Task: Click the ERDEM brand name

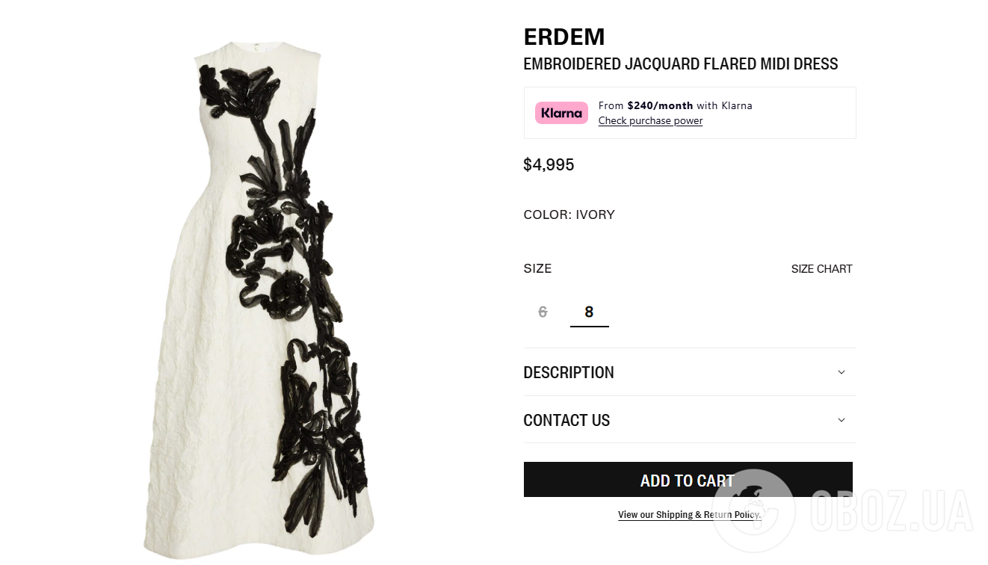Action: (564, 37)
